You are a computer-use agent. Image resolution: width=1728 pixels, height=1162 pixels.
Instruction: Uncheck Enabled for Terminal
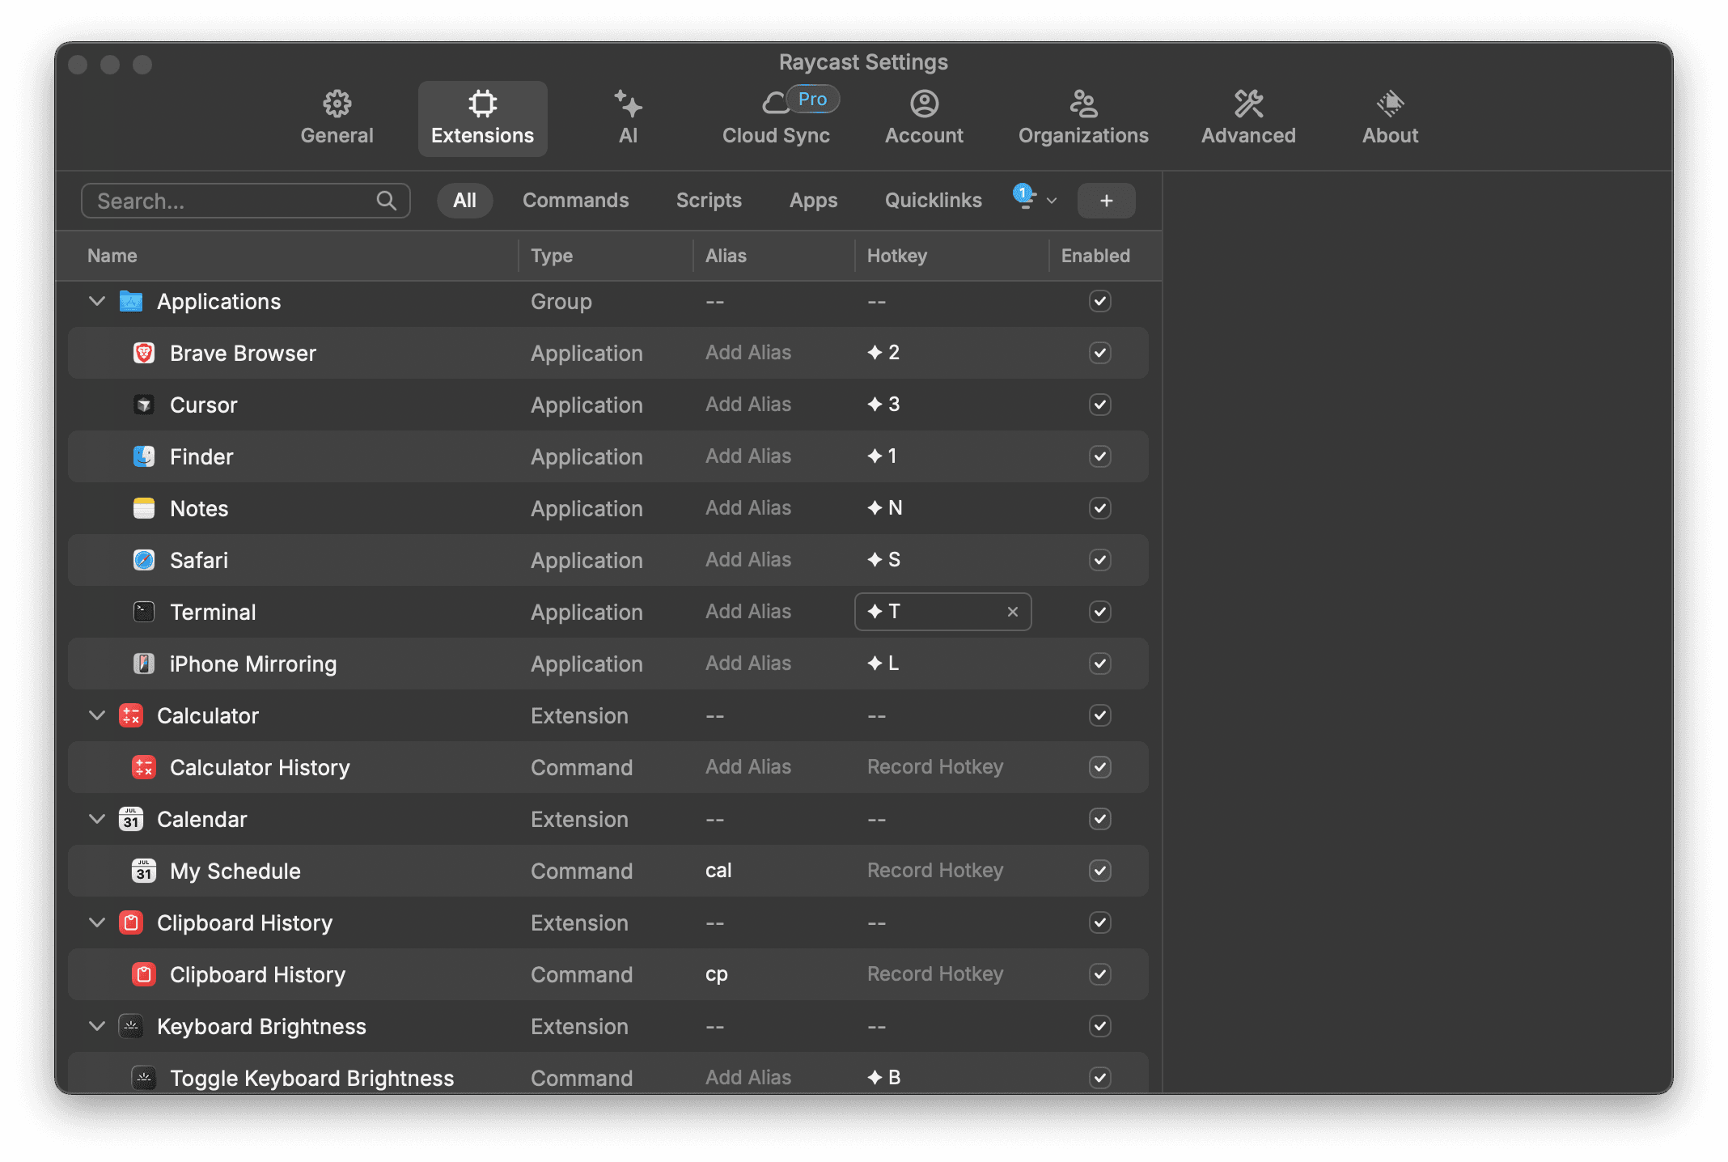tap(1100, 612)
